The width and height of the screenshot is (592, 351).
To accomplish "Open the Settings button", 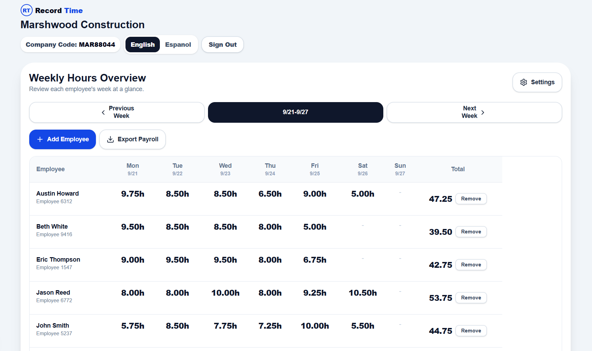I will click(537, 82).
